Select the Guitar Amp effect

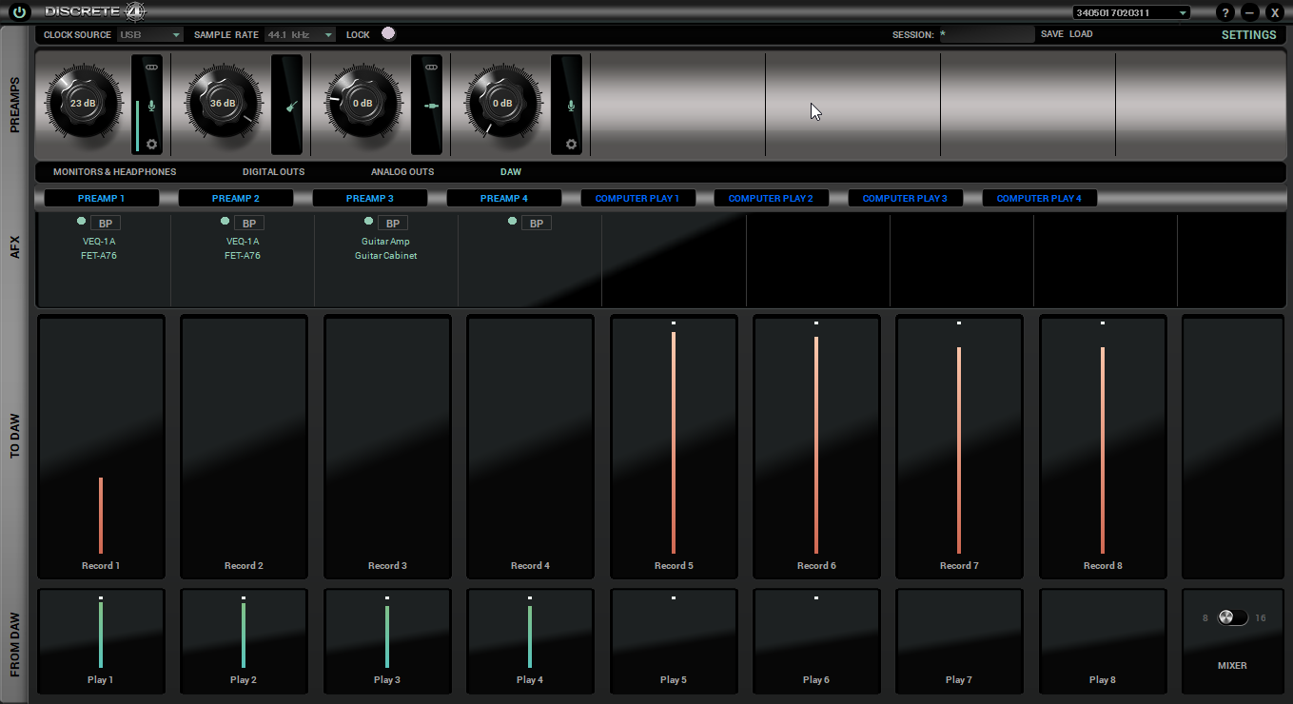click(386, 242)
